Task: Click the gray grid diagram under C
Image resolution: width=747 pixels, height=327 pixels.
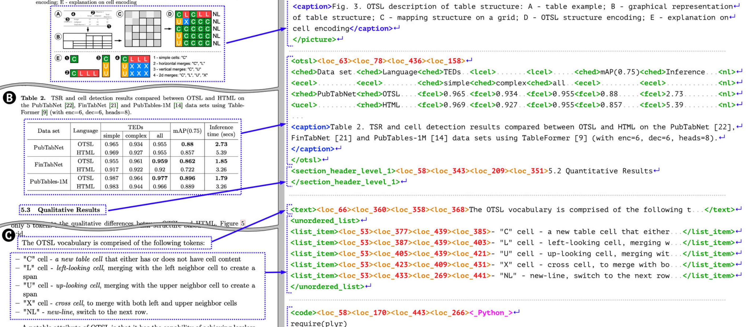Action: coord(143,29)
